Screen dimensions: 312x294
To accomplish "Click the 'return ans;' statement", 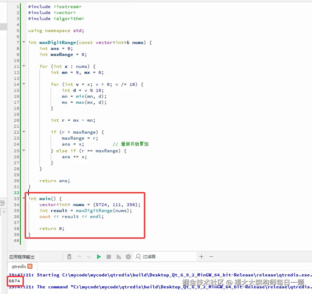I will (55, 181).
